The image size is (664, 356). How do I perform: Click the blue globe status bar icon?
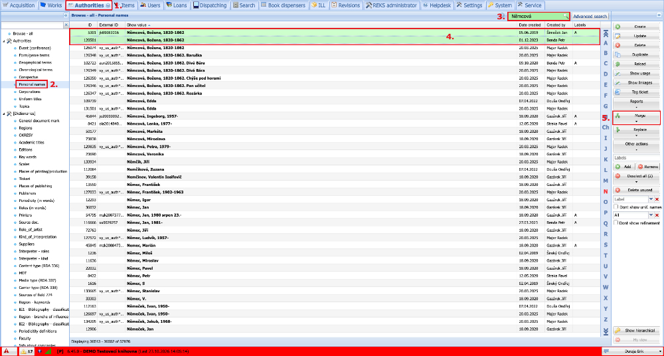(x=39, y=351)
